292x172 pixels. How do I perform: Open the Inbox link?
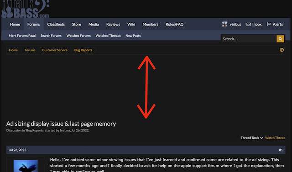coord(257,24)
